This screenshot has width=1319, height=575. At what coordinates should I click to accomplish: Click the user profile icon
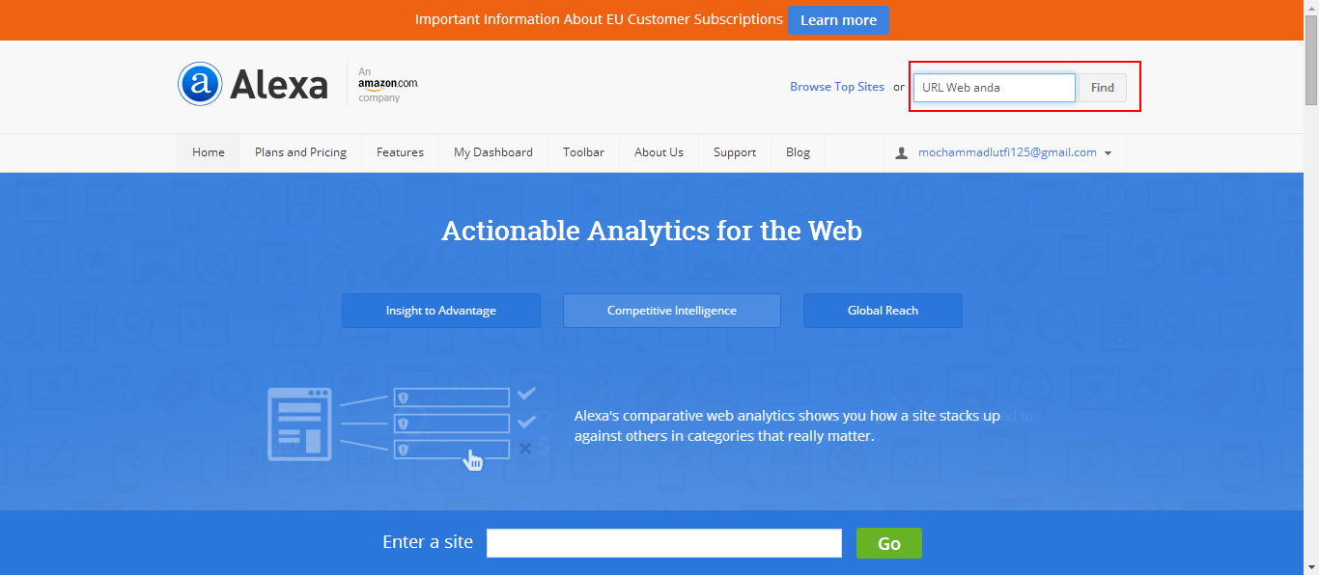[902, 152]
